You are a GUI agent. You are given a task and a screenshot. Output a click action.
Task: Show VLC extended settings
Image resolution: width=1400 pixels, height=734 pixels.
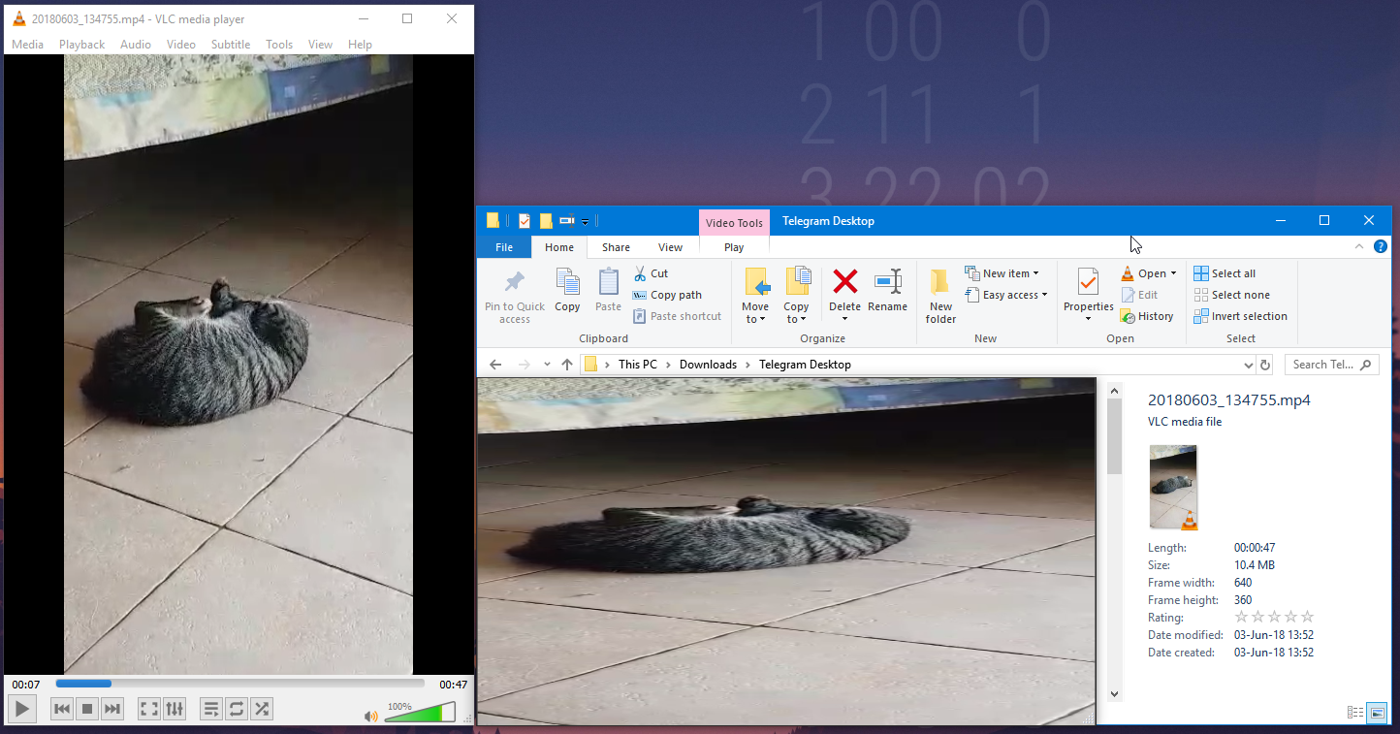click(x=175, y=709)
